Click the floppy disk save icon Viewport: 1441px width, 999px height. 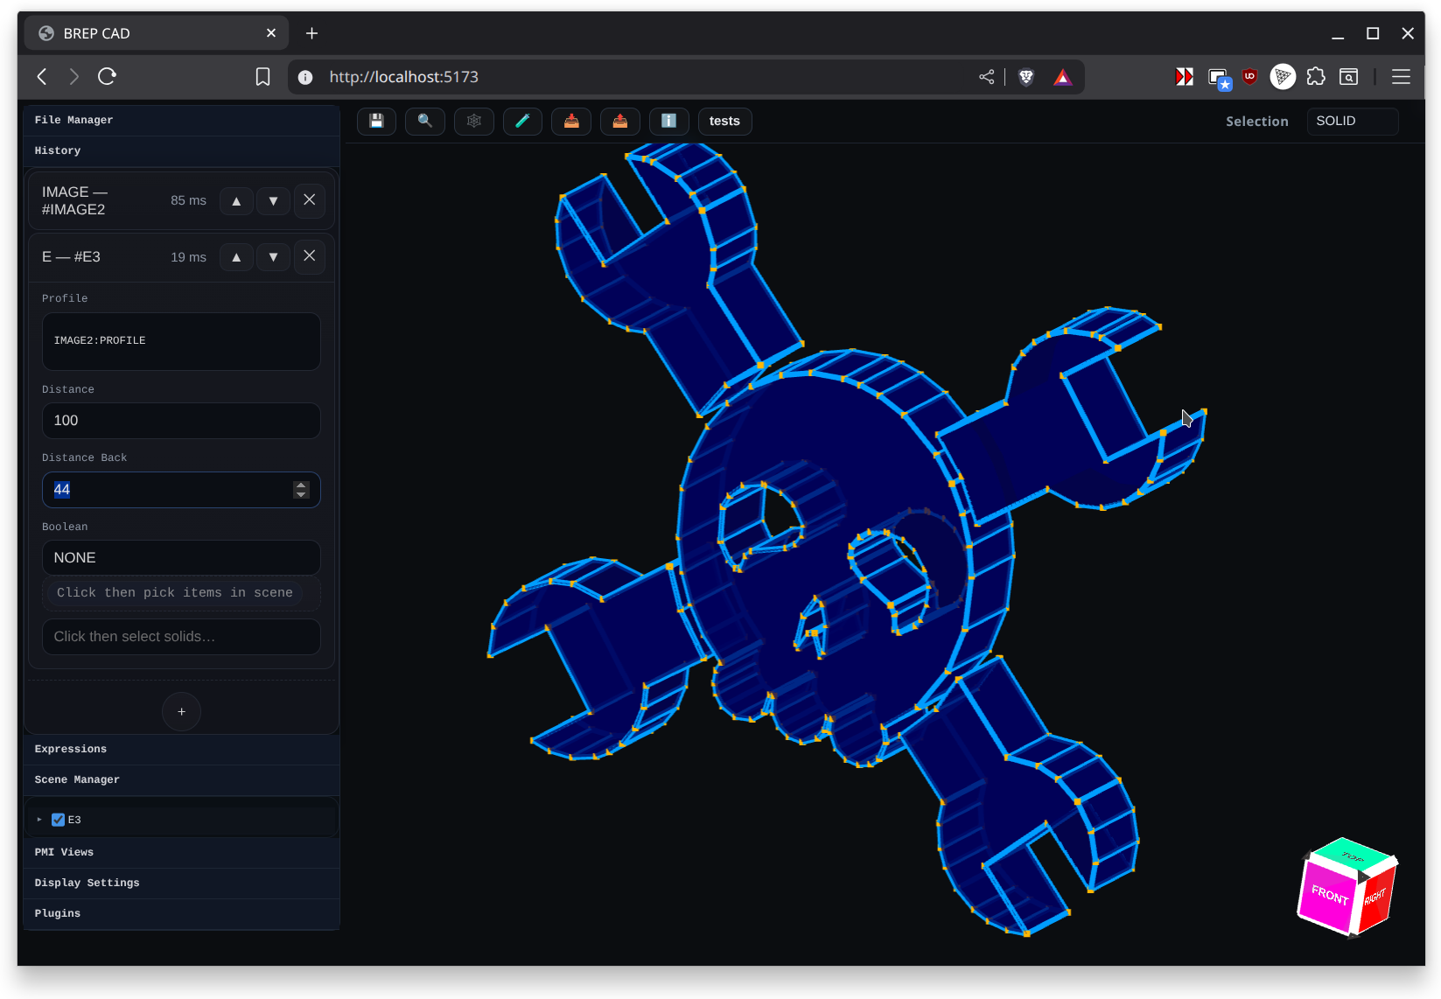[x=376, y=121]
